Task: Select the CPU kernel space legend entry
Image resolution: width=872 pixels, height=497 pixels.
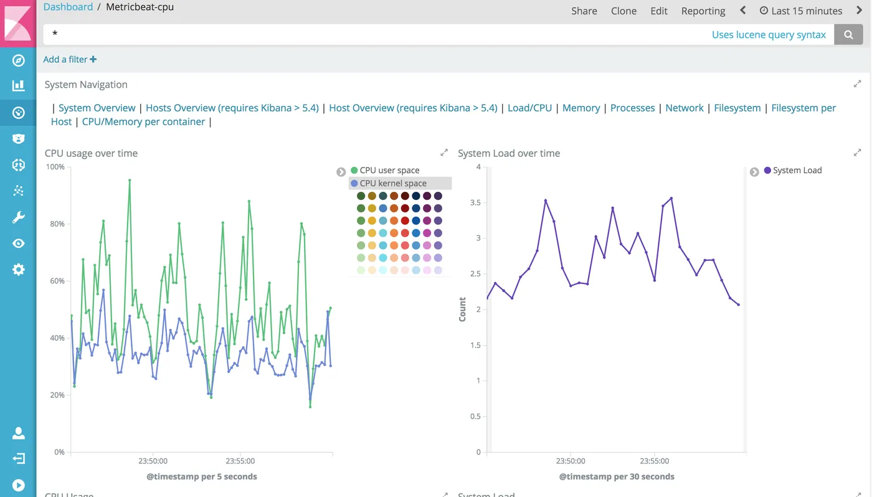Action: click(400, 183)
